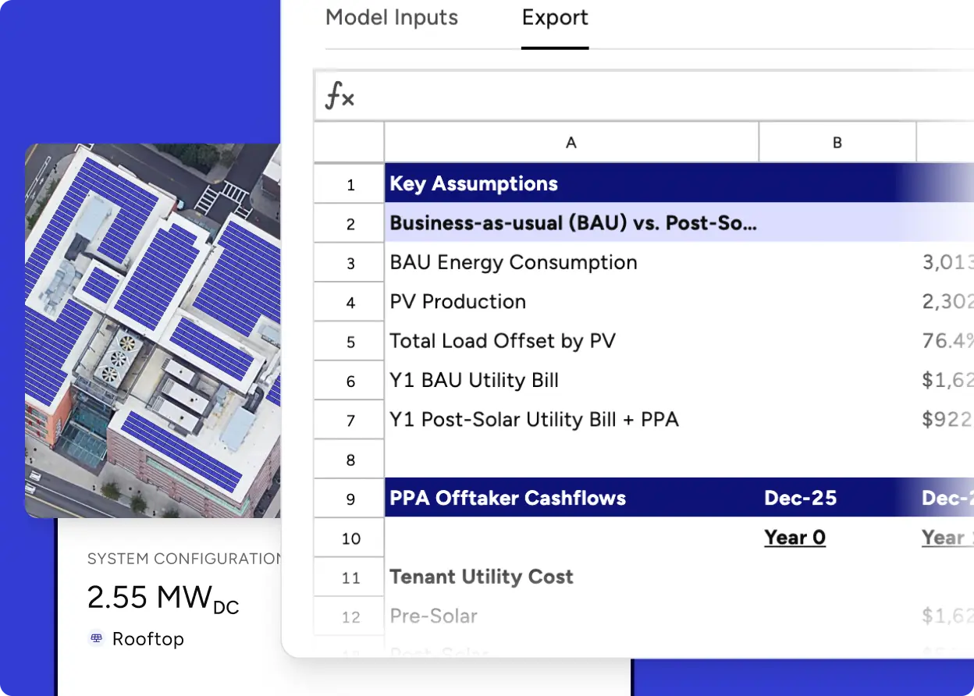Click the Tenant Utility Cost cell
974x696 pixels.
(571, 577)
